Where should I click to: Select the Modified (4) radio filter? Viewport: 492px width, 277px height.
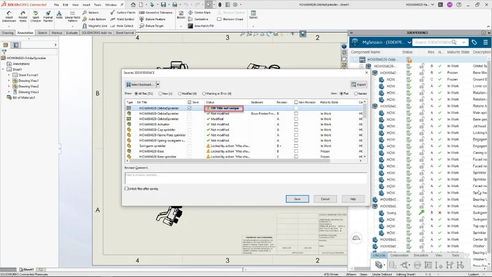(x=181, y=93)
